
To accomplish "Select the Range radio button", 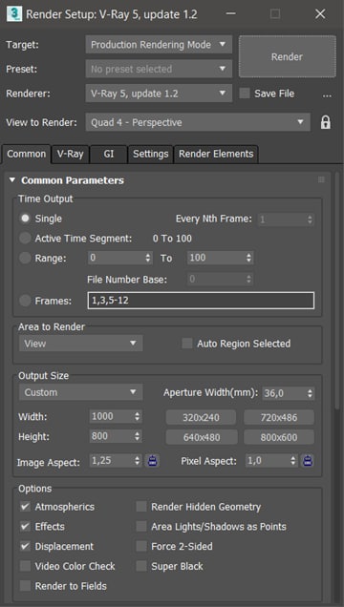I will 25,259.
